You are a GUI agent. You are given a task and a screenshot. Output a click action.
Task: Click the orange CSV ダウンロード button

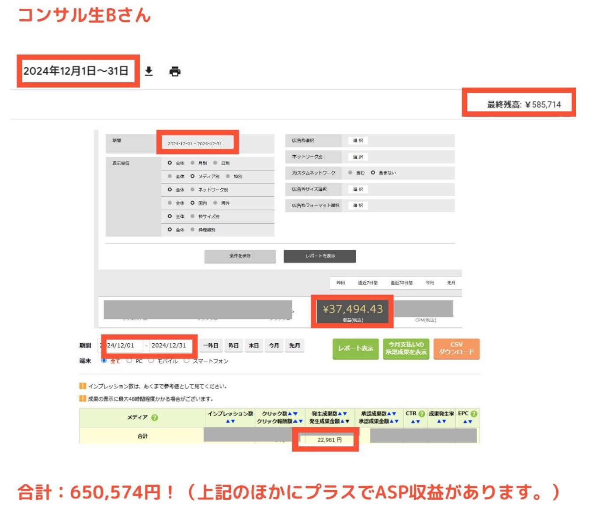tap(456, 349)
